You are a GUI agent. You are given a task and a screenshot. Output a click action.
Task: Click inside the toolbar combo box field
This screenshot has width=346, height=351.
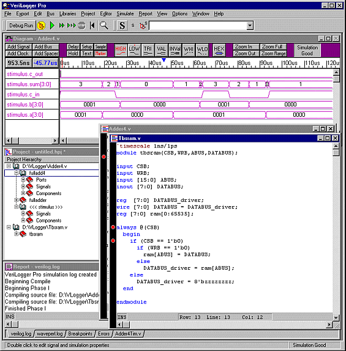pos(198,26)
